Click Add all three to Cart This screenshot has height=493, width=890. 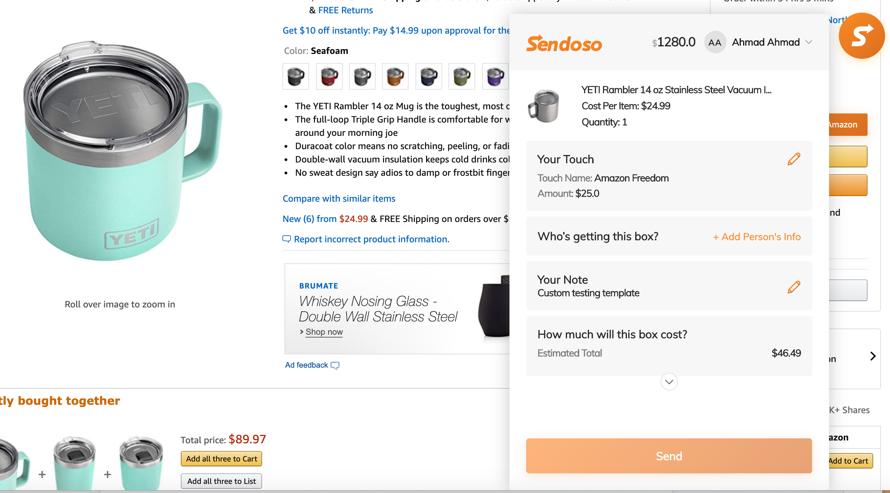coord(221,459)
